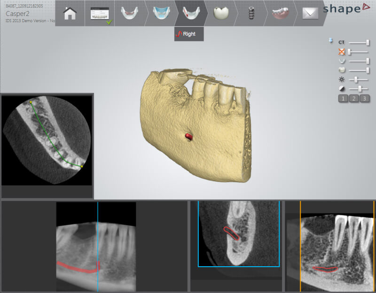Click red nerve outline in cross-section view
This screenshot has height=293, width=376.
[231, 233]
